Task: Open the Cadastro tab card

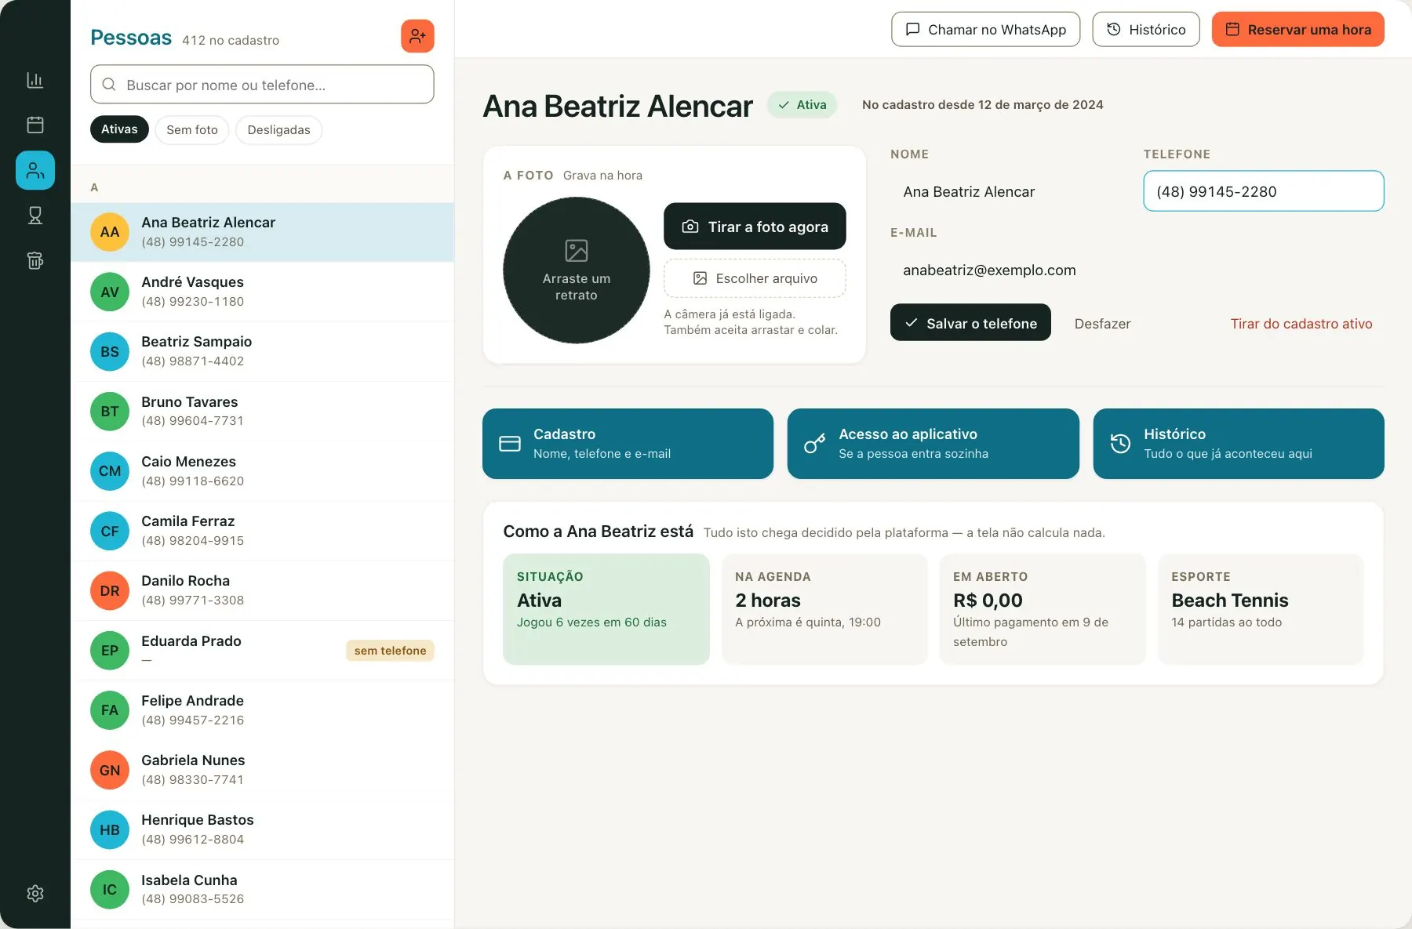Action: 628,444
